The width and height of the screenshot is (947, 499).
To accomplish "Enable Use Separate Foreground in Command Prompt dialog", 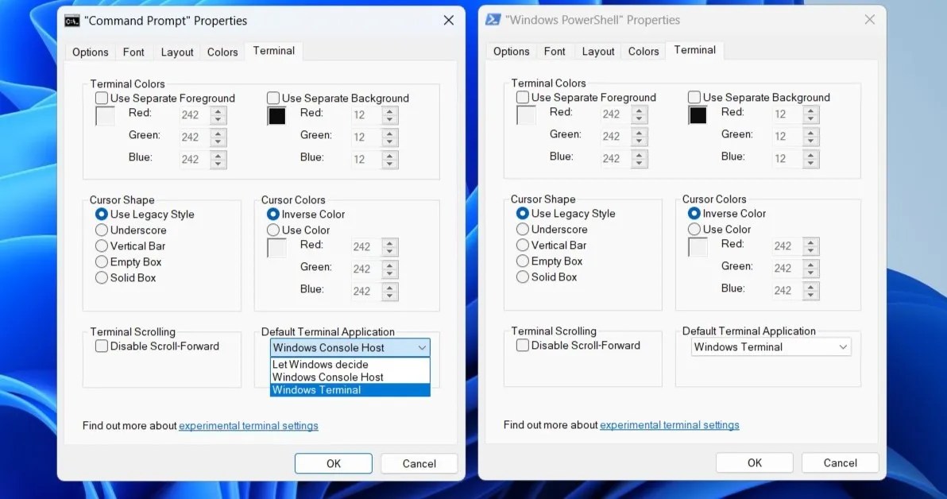I will point(101,98).
